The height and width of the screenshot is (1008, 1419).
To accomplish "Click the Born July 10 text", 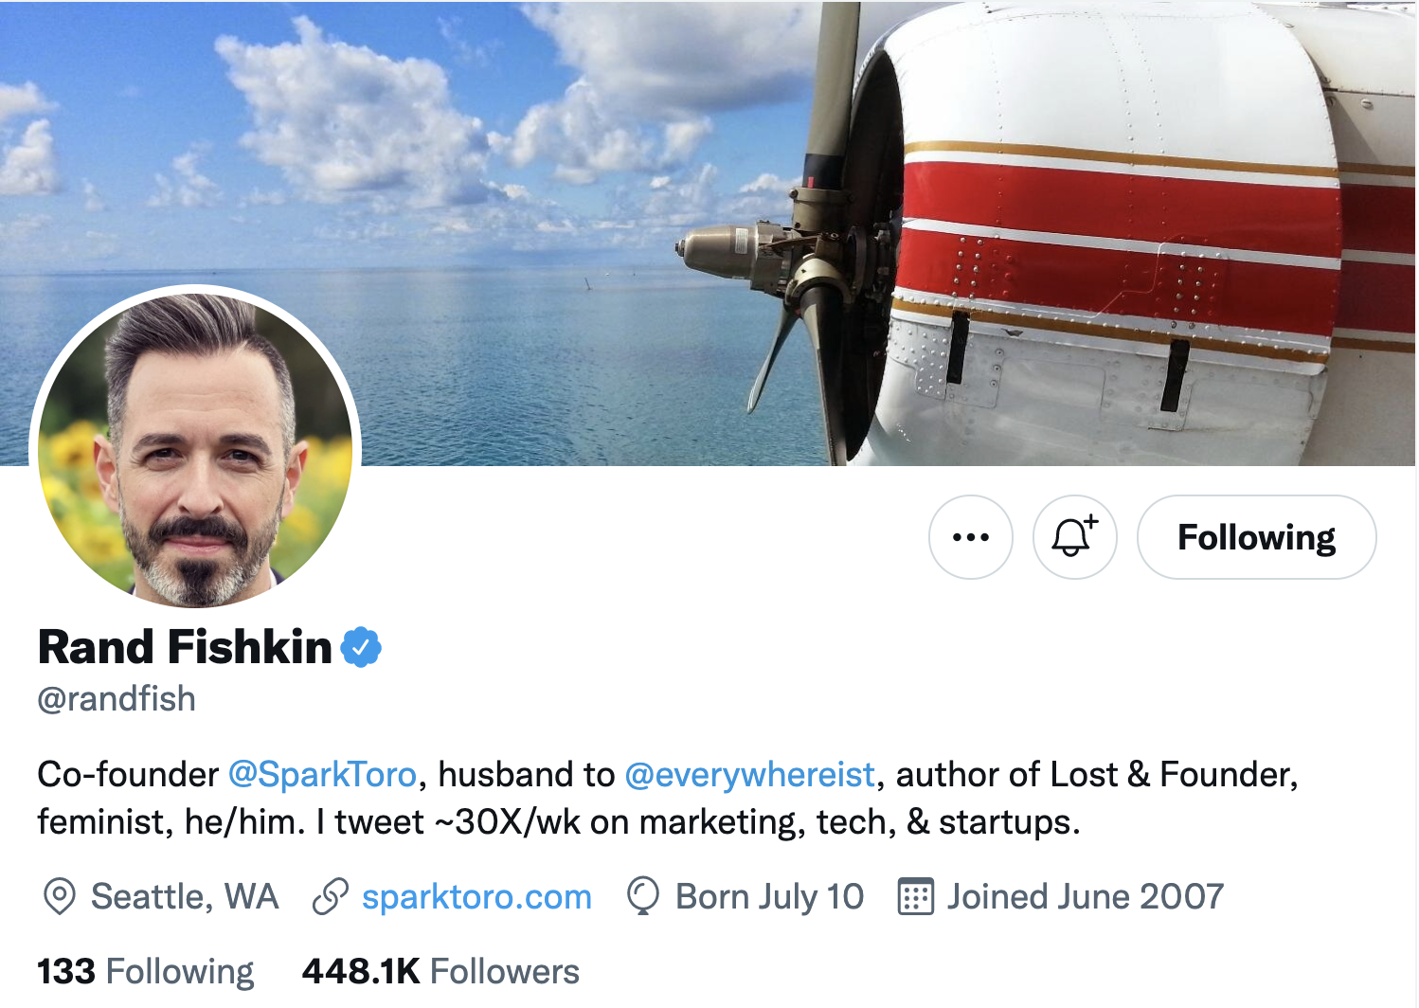I will [x=769, y=896].
